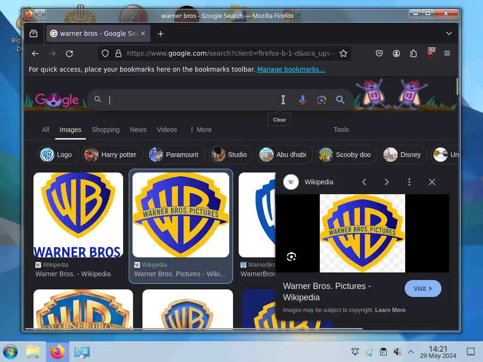Switch to the News tab
Viewport: 483px width, 362px height.
coord(138,130)
